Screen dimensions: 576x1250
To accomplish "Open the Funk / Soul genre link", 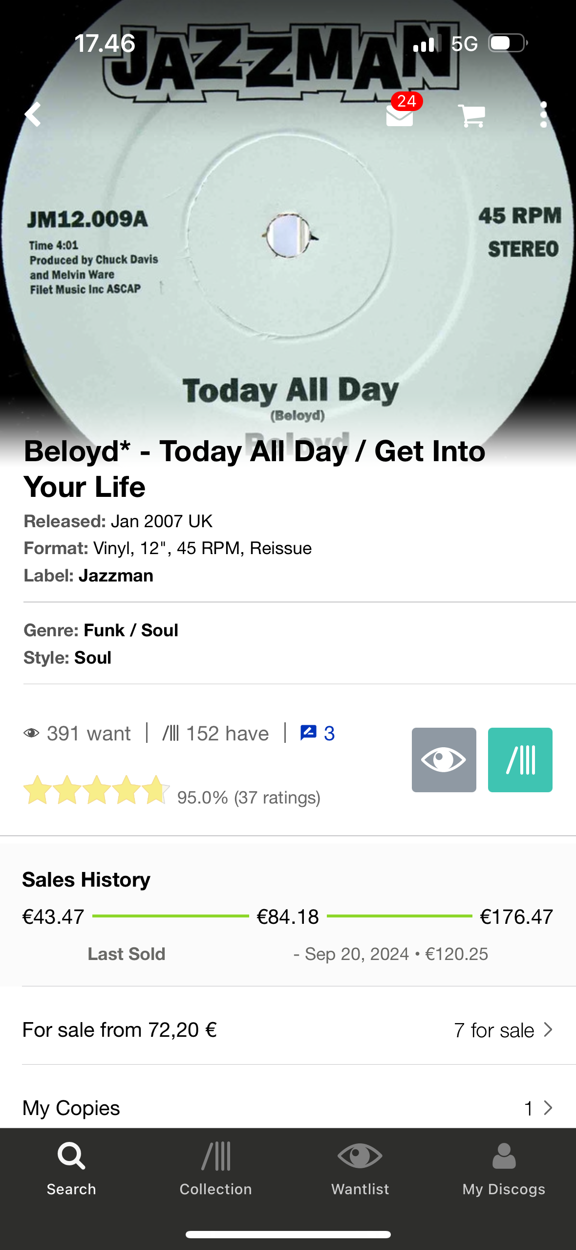I will pyautogui.click(x=131, y=630).
